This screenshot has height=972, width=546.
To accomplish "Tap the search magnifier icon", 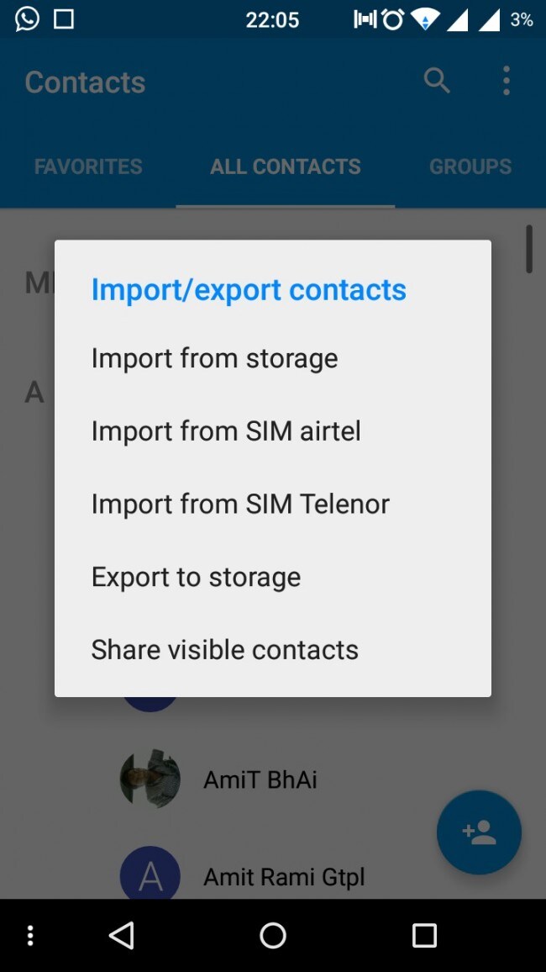I will 437,82.
